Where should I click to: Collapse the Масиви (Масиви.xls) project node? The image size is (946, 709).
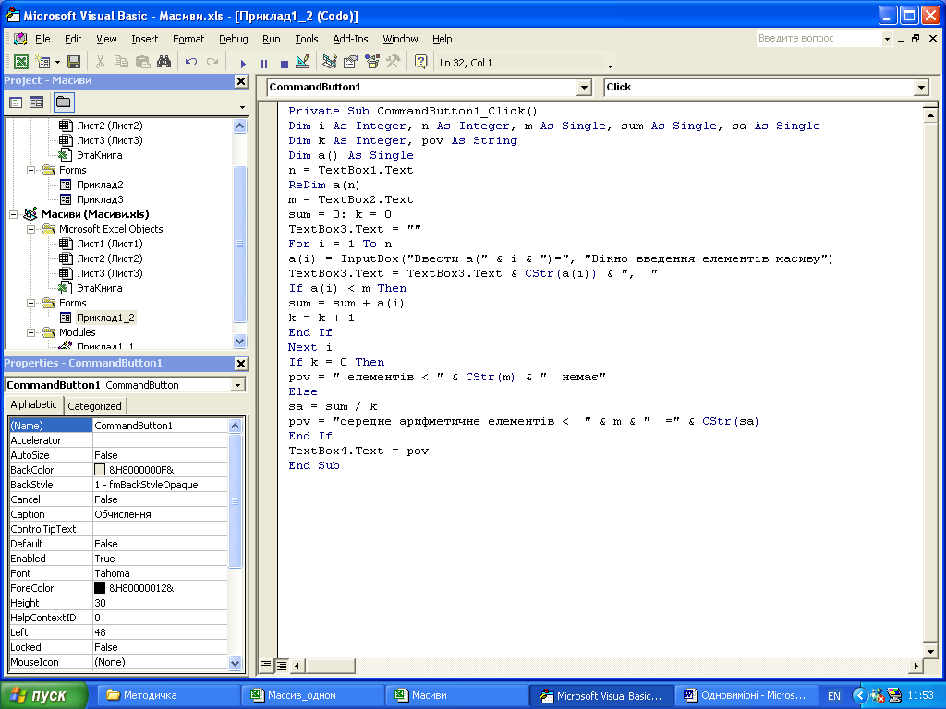[13, 214]
